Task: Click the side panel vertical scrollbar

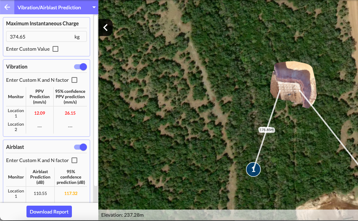Action: coord(95,100)
